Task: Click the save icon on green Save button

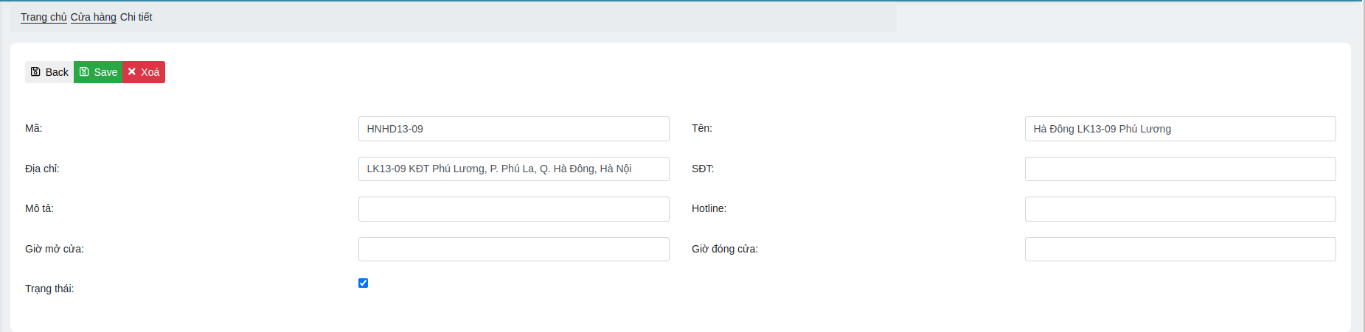Action: [x=84, y=72]
